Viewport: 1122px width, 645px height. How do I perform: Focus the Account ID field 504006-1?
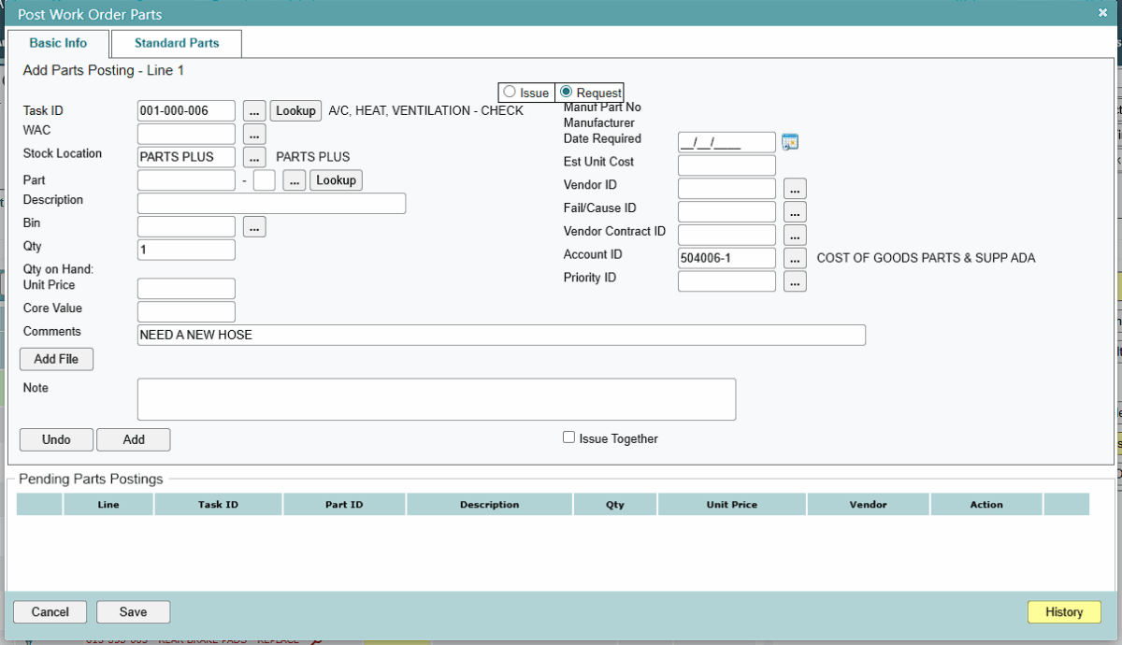point(726,258)
